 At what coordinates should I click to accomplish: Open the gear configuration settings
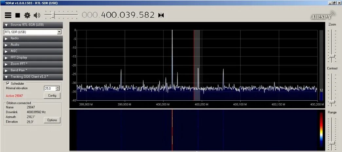[27, 15]
